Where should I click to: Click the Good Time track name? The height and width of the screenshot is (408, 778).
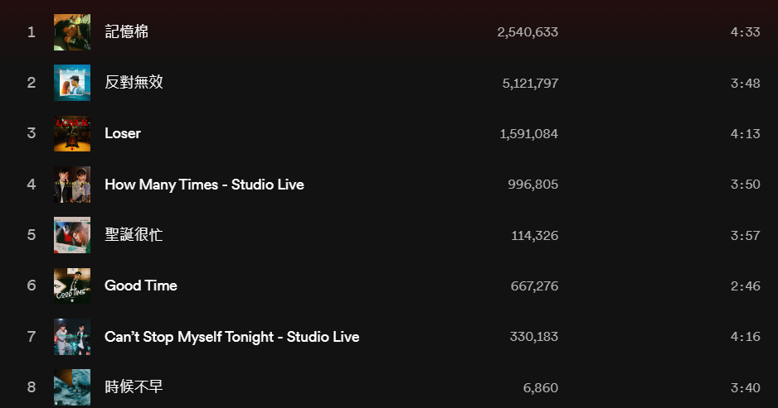point(141,286)
